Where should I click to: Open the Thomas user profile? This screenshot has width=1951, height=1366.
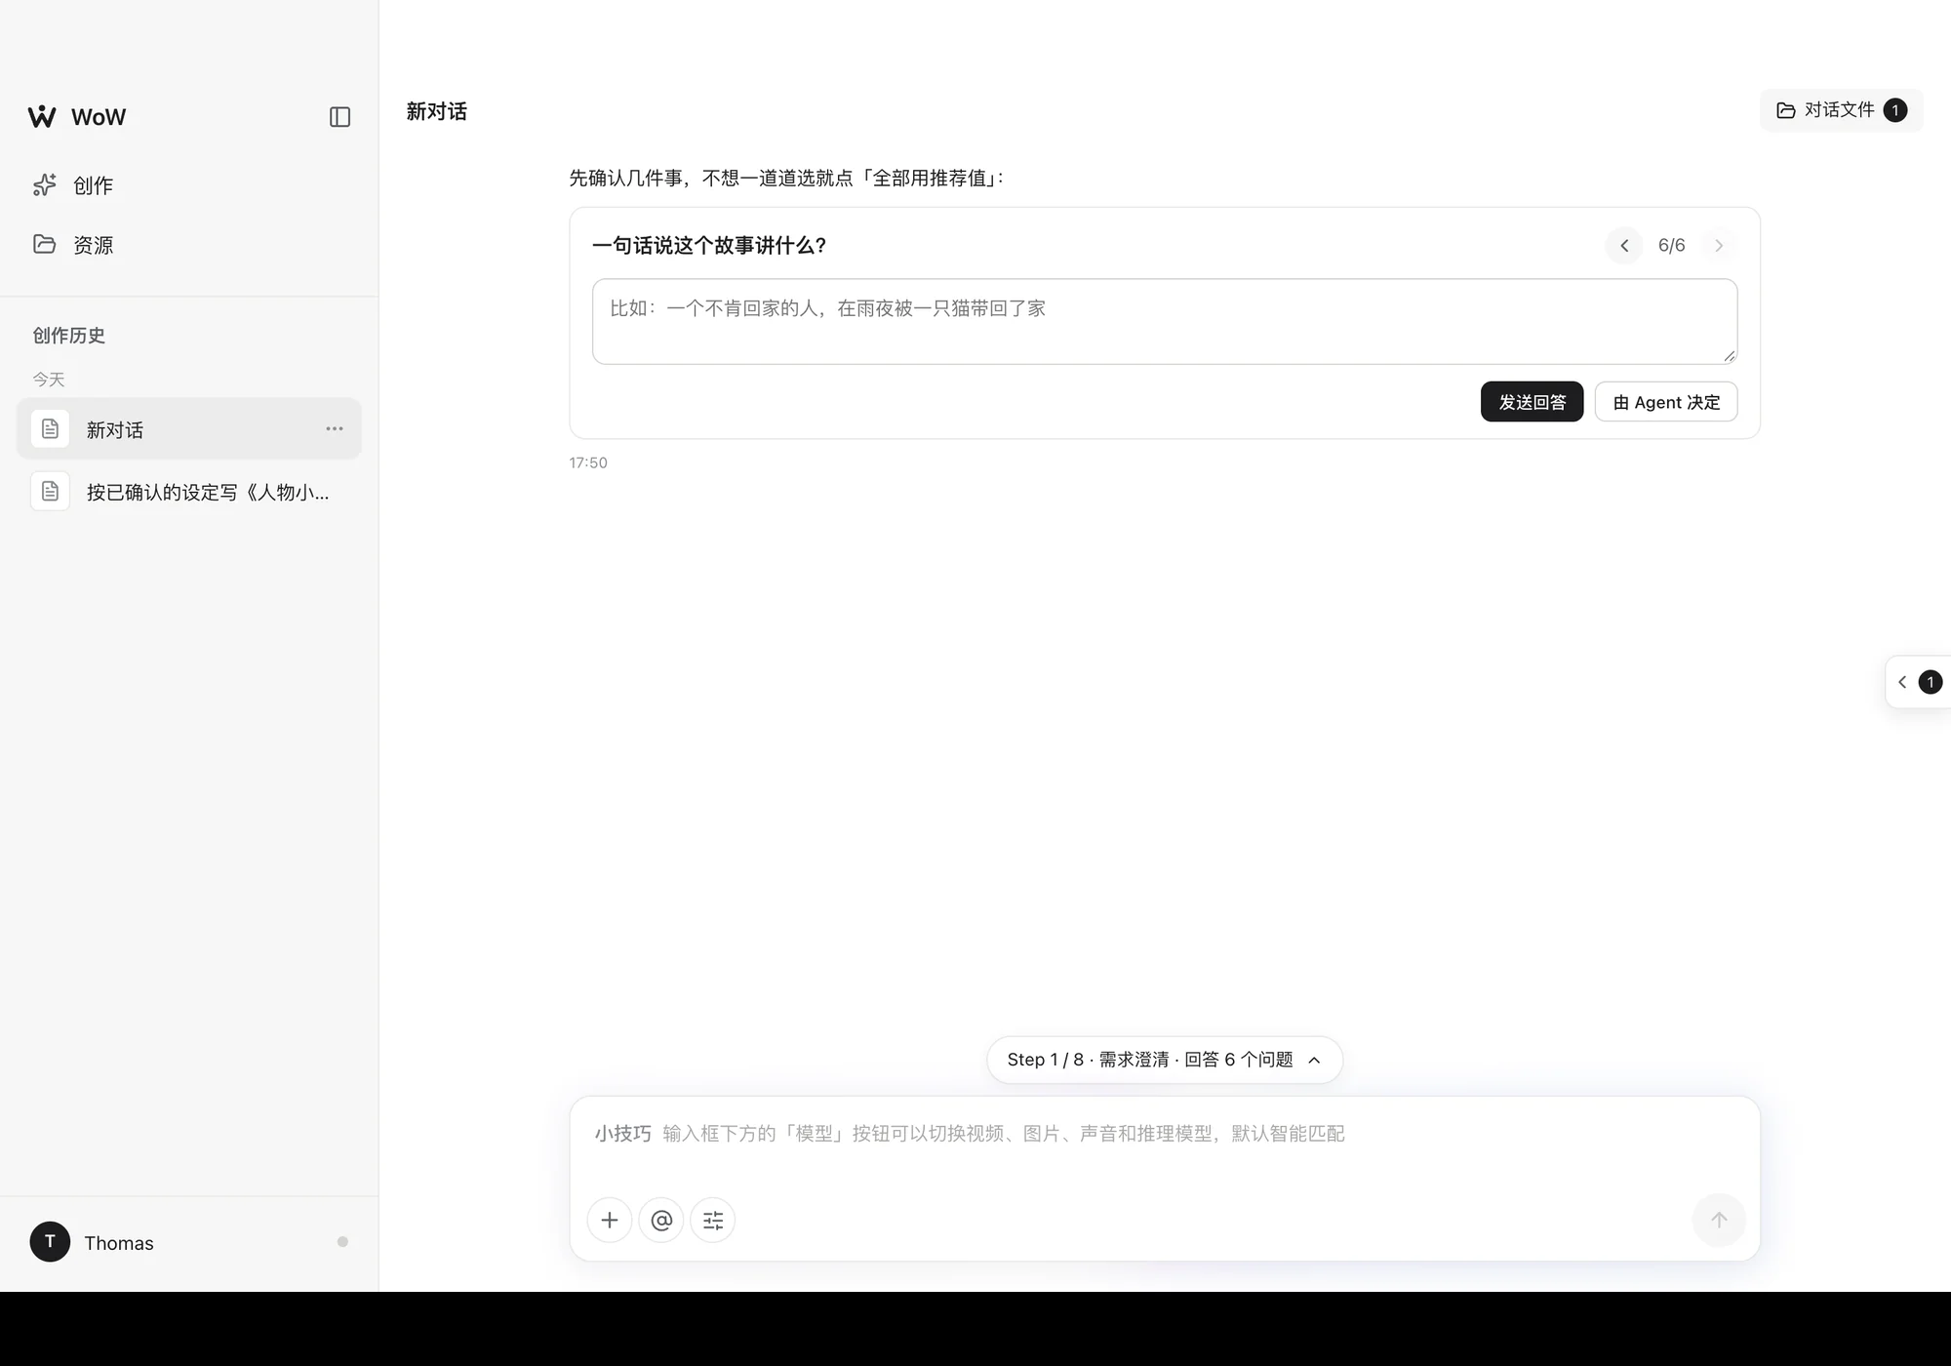(188, 1243)
